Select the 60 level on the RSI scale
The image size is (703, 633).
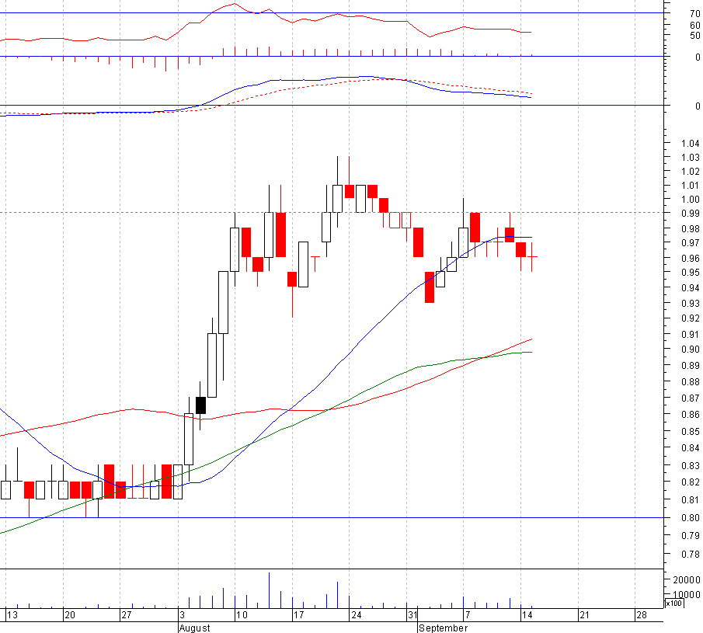click(694, 26)
